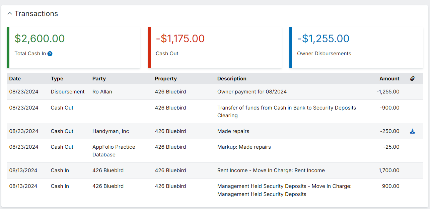
Task: Click the Property column header
Action: coord(165,79)
